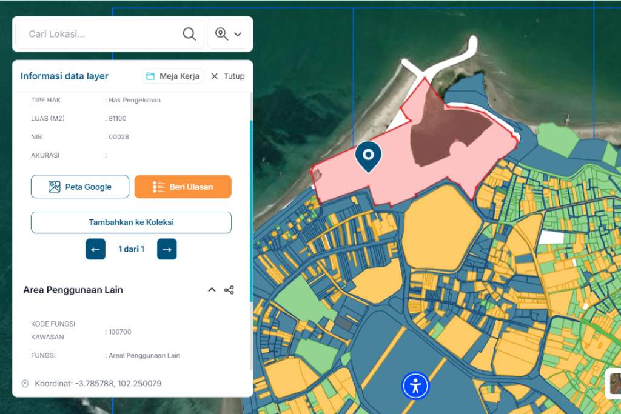The image size is (621, 414).
Task: Open the location search type dropdown
Action: [x=229, y=34]
